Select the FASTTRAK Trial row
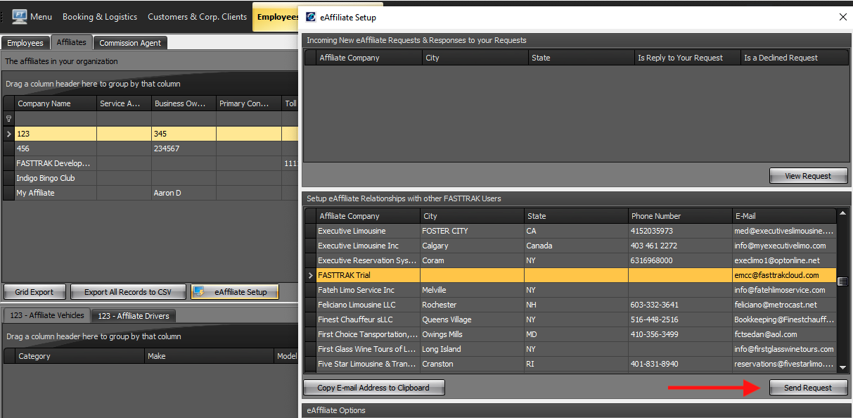 [570, 275]
